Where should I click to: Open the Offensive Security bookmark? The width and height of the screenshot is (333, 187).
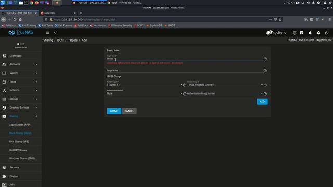[120, 25]
